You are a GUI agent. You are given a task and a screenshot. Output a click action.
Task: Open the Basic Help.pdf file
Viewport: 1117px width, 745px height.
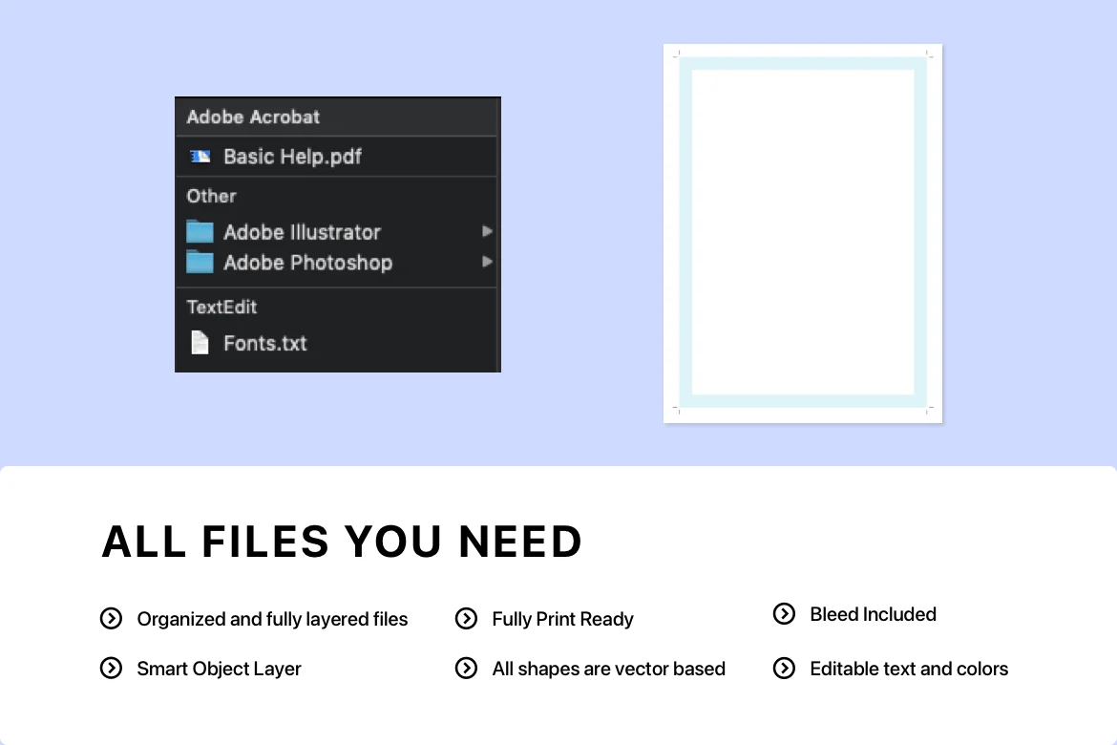[336, 157]
